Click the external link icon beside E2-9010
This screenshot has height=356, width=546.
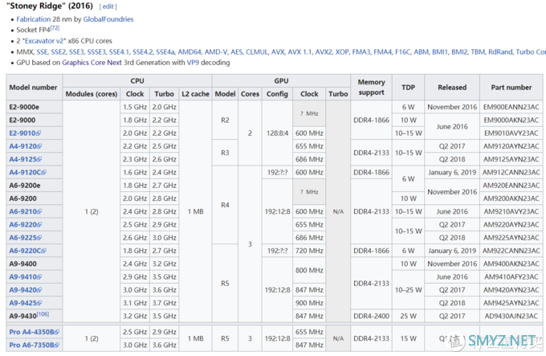coord(39,133)
